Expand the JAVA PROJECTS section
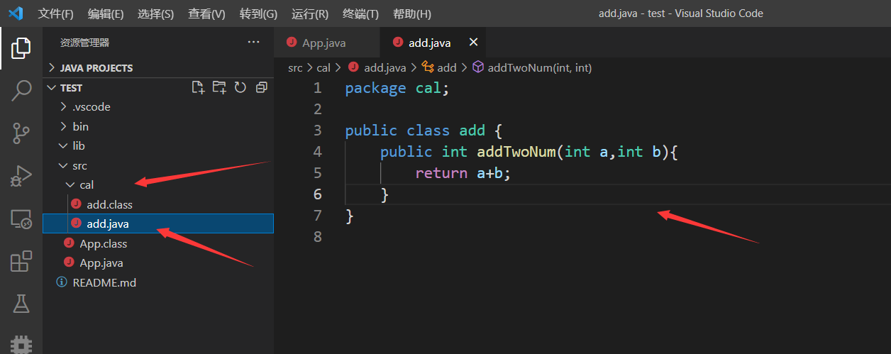 coord(96,68)
